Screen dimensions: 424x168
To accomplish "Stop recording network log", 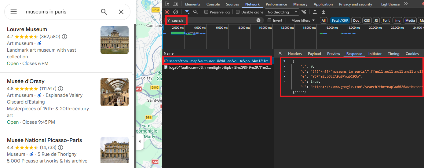I will pos(167,12).
